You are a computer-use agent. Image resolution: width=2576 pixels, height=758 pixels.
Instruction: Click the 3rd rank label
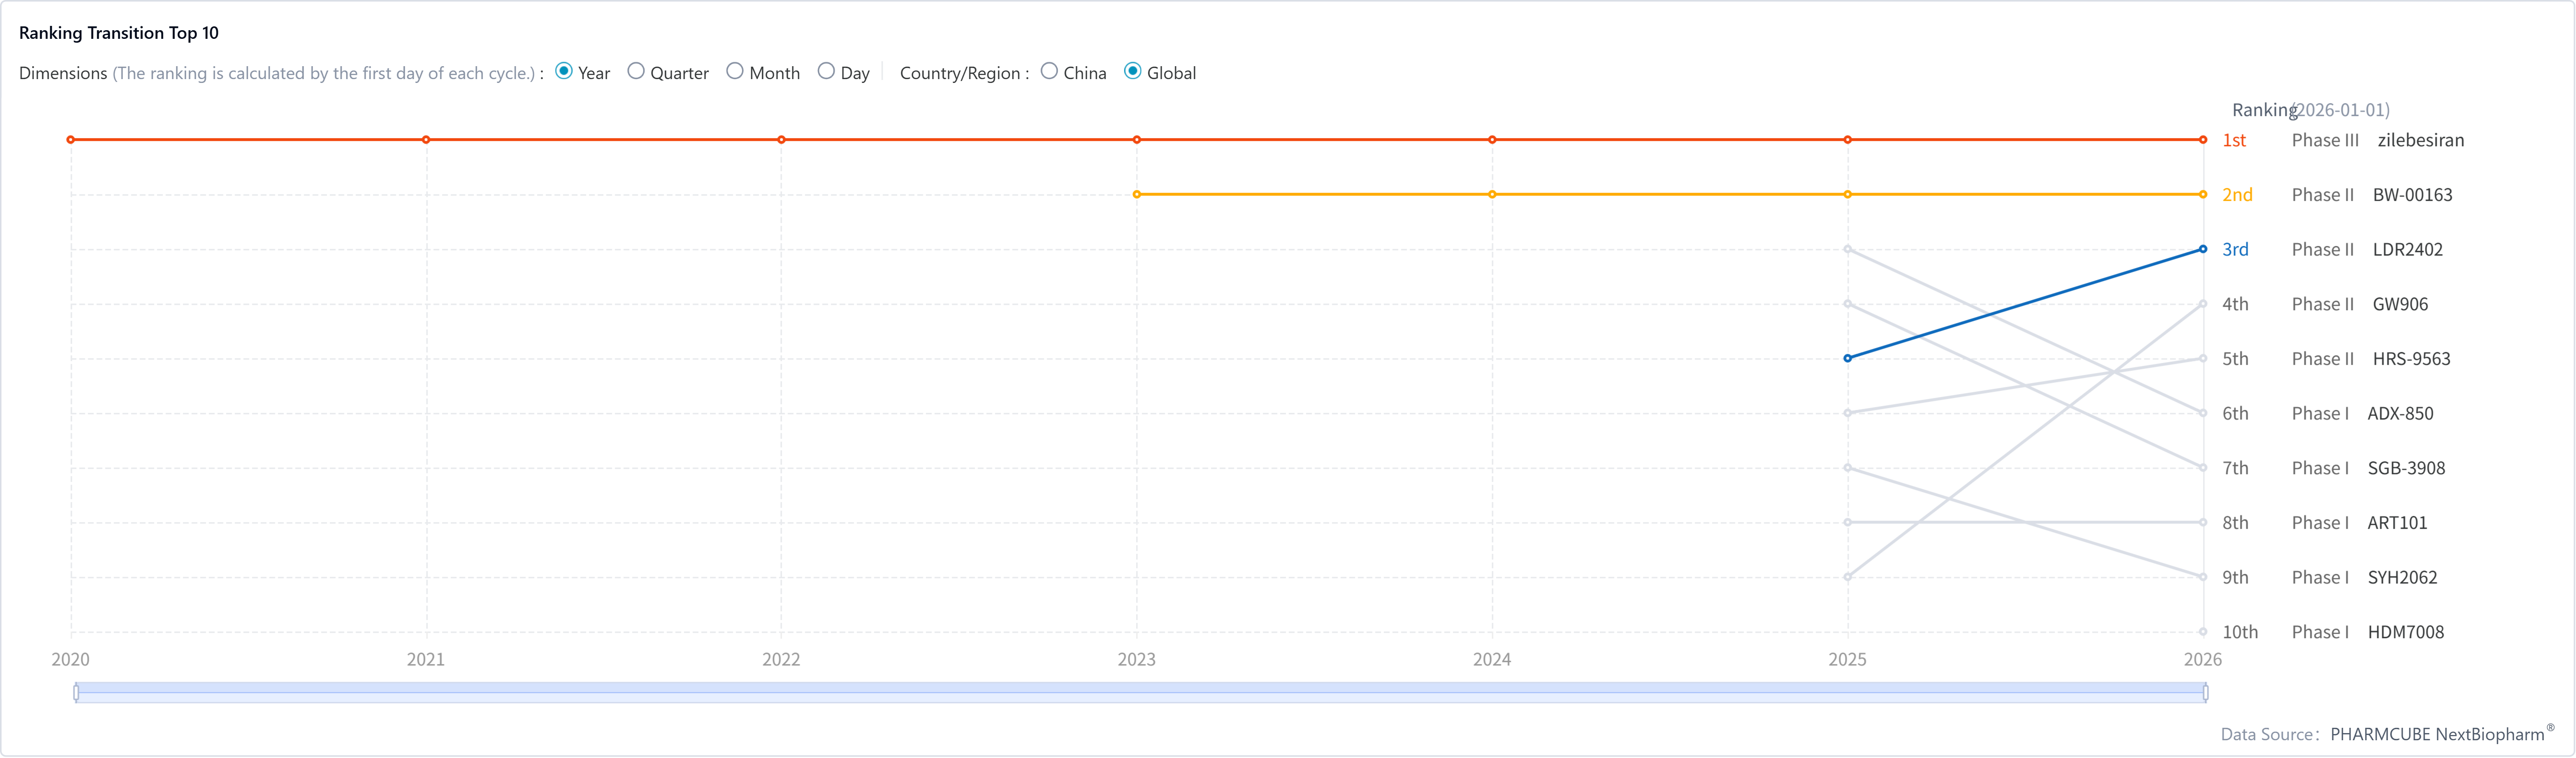point(2235,250)
